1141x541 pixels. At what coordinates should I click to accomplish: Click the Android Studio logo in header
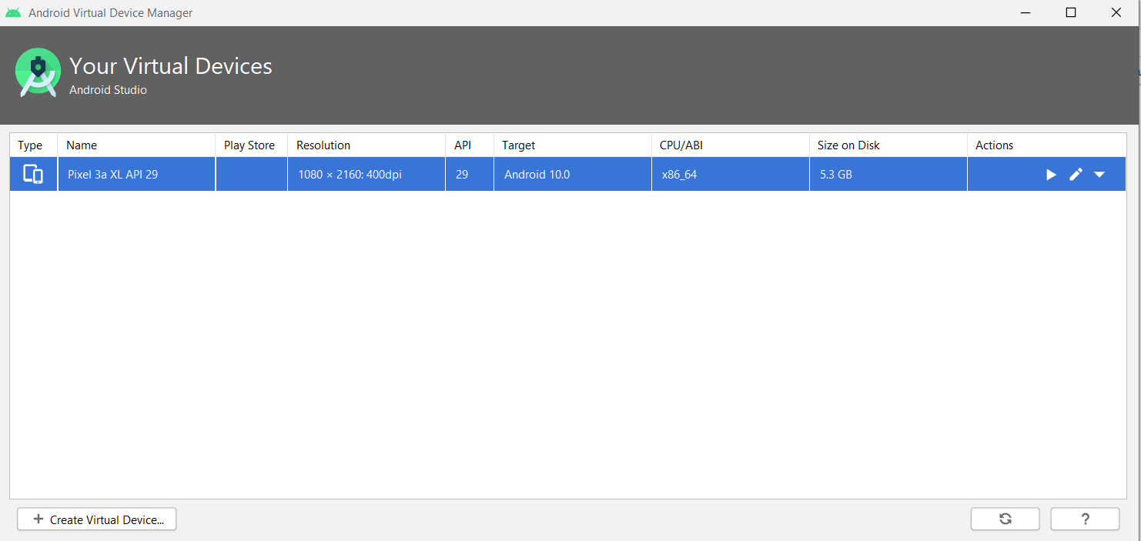38,72
